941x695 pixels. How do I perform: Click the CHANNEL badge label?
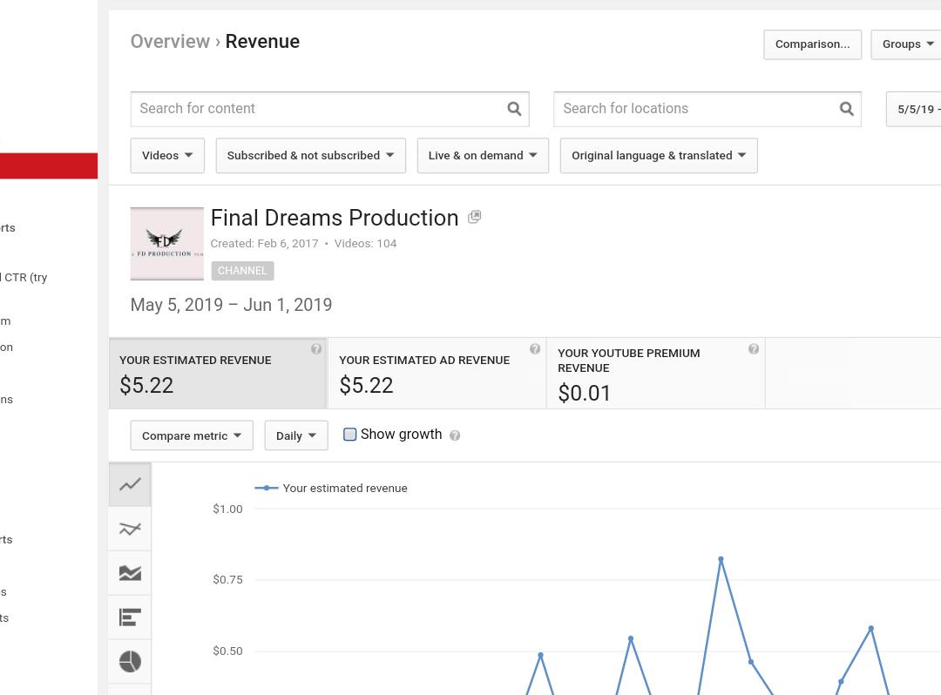tap(242, 271)
